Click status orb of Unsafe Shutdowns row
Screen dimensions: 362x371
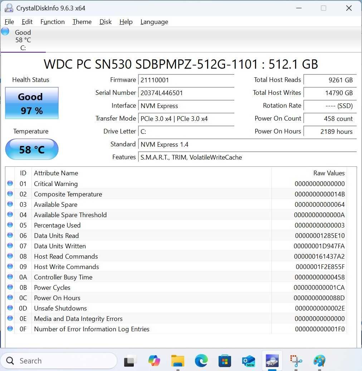tap(10, 308)
